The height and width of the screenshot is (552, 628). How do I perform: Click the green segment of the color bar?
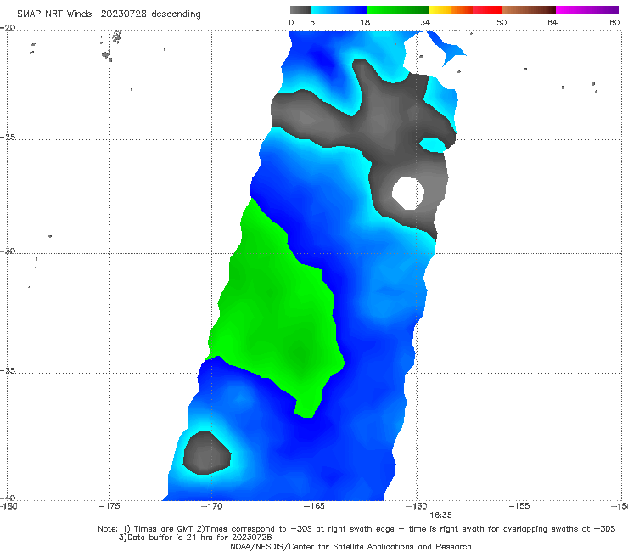[397, 10]
